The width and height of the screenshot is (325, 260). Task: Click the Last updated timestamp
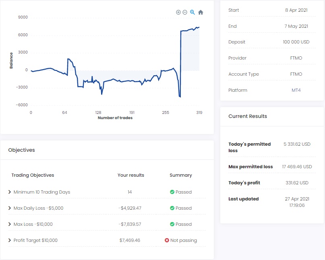[297, 202]
